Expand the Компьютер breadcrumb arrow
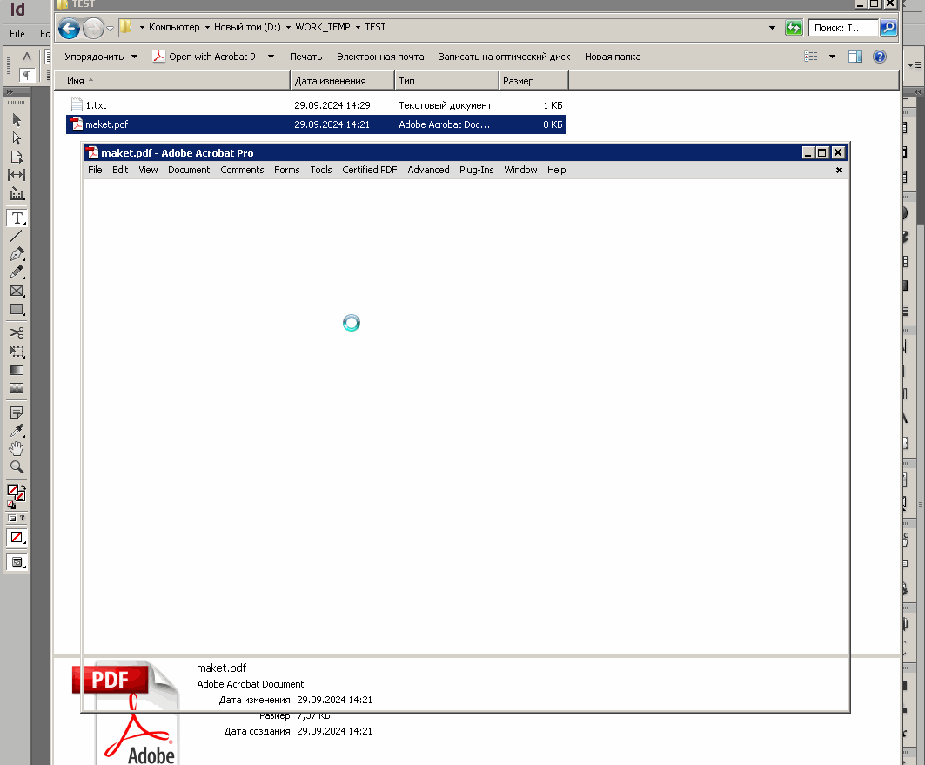The image size is (925, 765). pyautogui.click(x=207, y=27)
